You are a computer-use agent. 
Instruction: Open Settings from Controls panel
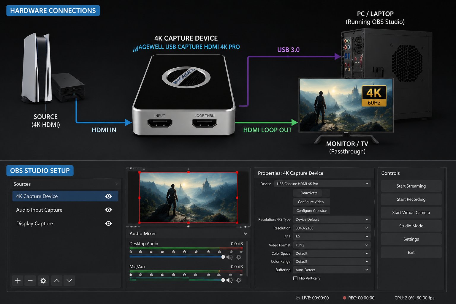pyautogui.click(x=411, y=239)
